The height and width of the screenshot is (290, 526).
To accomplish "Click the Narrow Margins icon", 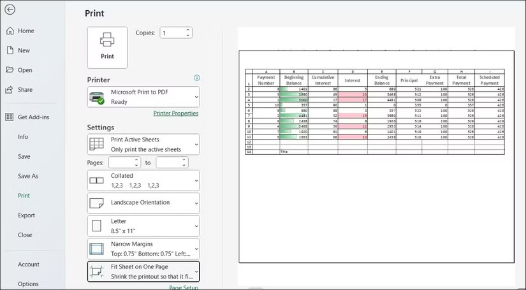I will pos(97,249).
